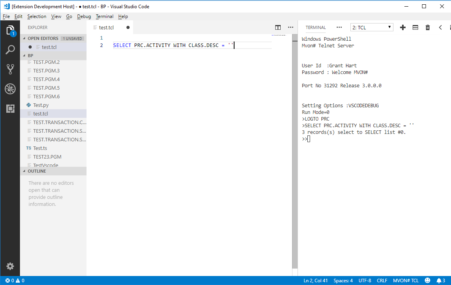This screenshot has height=285, width=451.
Task: Open the View menu
Action: (x=56, y=16)
